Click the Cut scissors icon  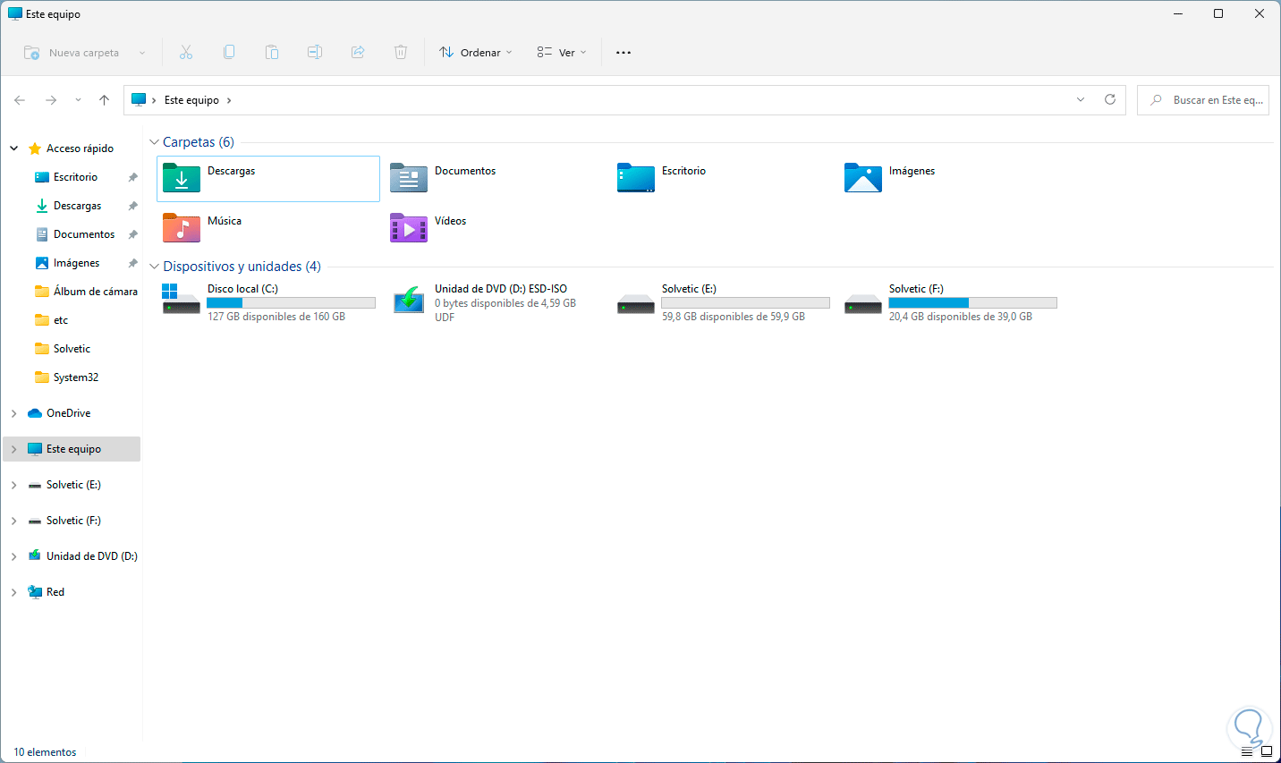tap(186, 53)
